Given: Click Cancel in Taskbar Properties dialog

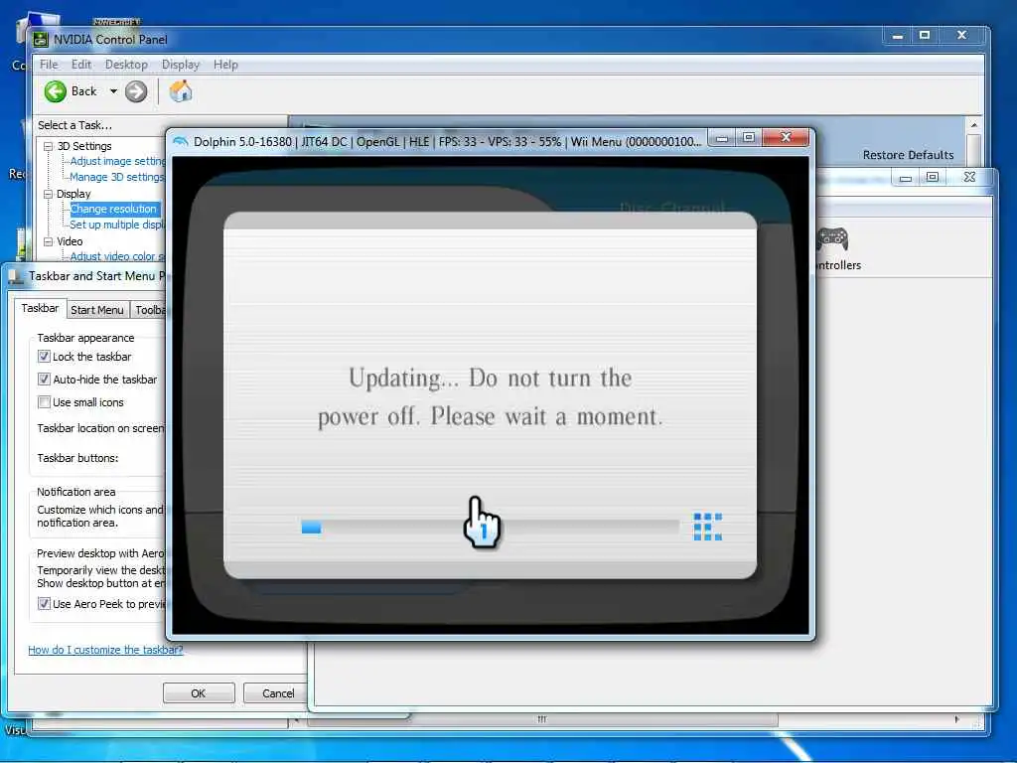Looking at the screenshot, I should click(278, 692).
